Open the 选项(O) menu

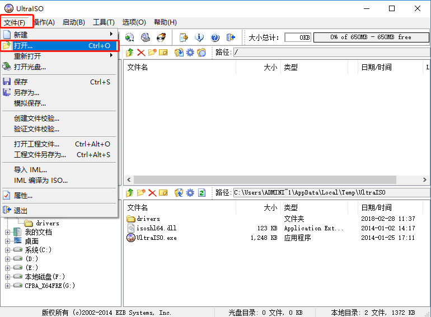pyautogui.click(x=134, y=22)
